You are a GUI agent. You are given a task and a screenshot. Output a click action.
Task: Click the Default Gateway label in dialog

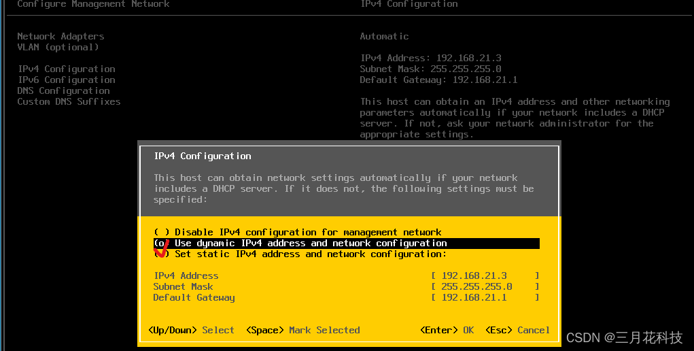click(194, 298)
